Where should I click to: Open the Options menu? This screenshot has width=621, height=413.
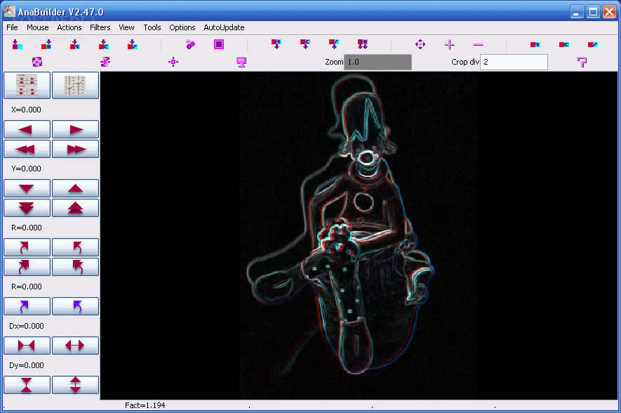click(x=182, y=27)
